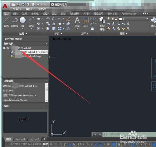
Task: Click the Plot printer icon
Action: (x=33, y=4)
